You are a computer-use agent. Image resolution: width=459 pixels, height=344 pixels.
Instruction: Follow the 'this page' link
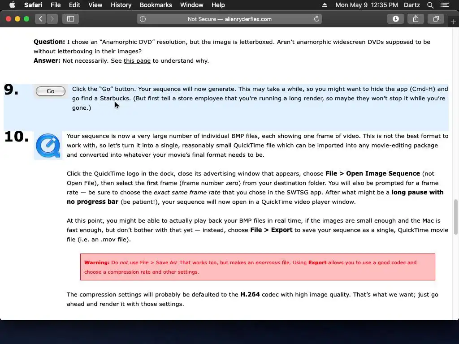pos(137,61)
